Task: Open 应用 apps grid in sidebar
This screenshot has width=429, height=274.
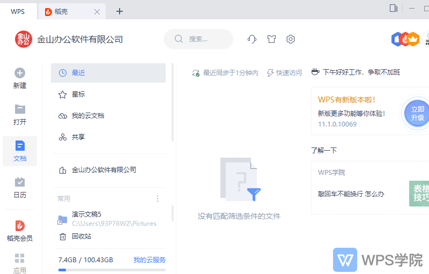Action: coord(20,264)
